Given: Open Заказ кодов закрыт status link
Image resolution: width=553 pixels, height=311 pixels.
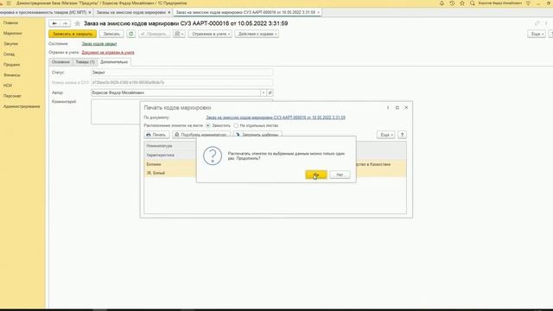Looking at the screenshot, I should point(99,44).
